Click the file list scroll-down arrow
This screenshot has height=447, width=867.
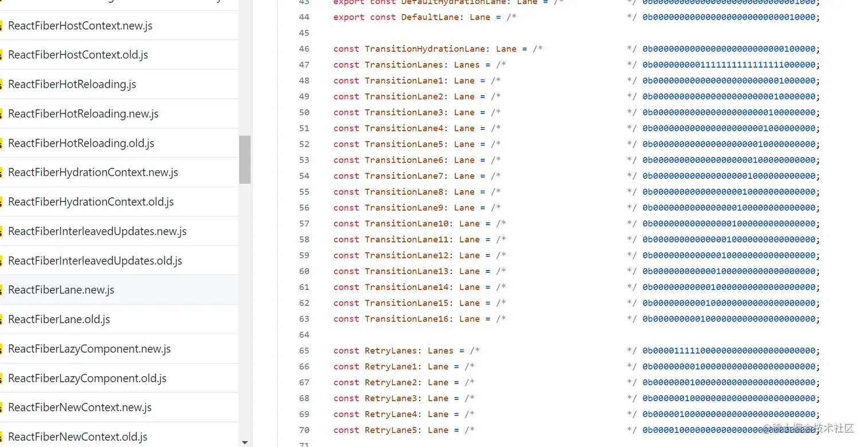pyautogui.click(x=245, y=442)
